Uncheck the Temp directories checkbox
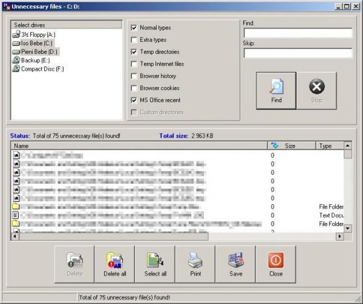The width and height of the screenshot is (363, 304). click(x=134, y=52)
